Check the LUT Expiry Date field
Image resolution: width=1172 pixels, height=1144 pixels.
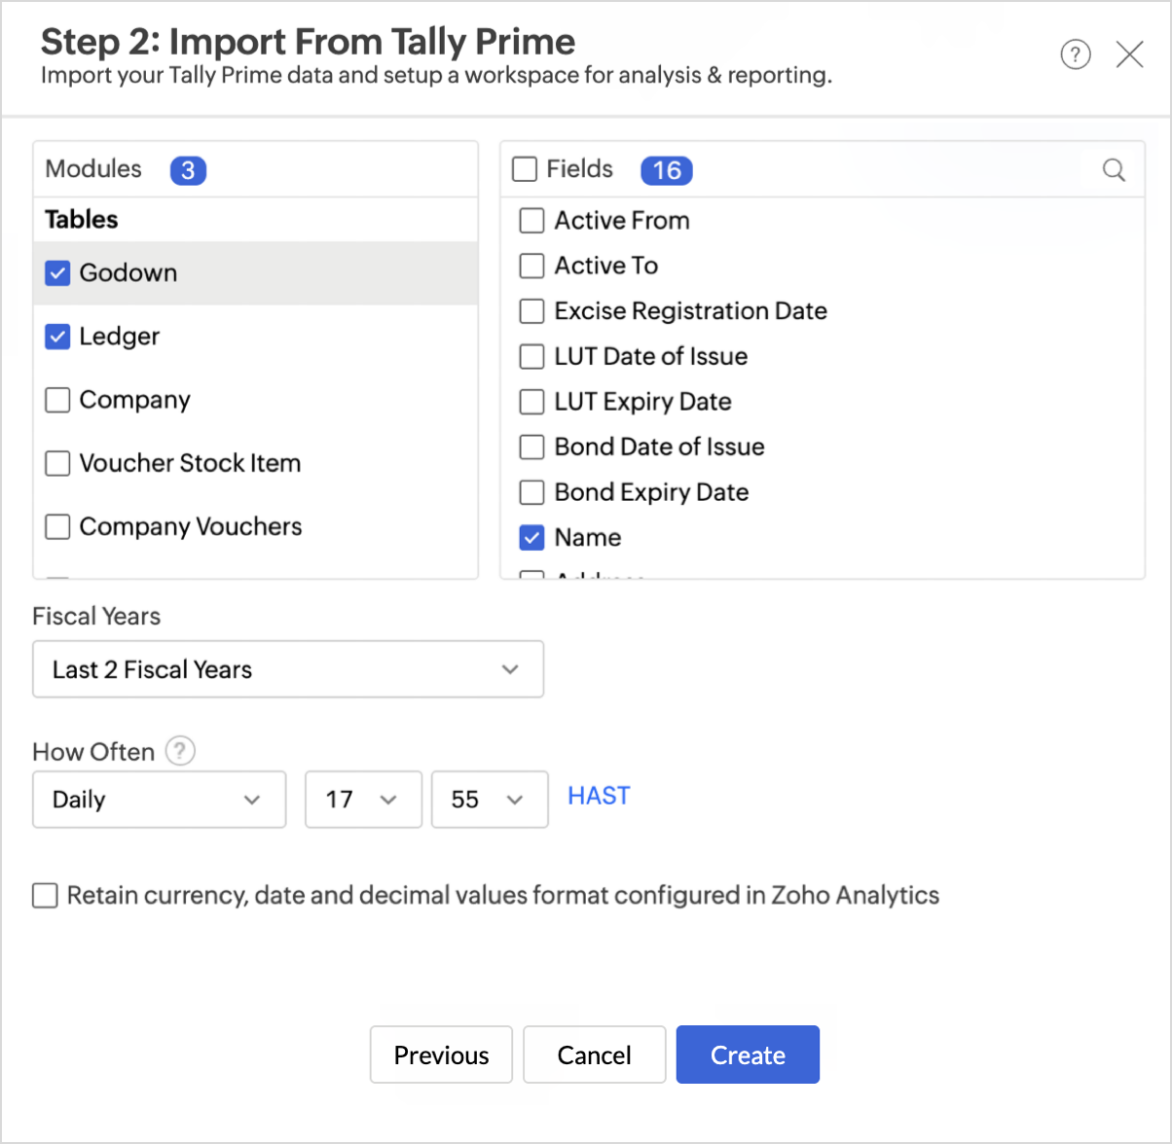click(531, 402)
